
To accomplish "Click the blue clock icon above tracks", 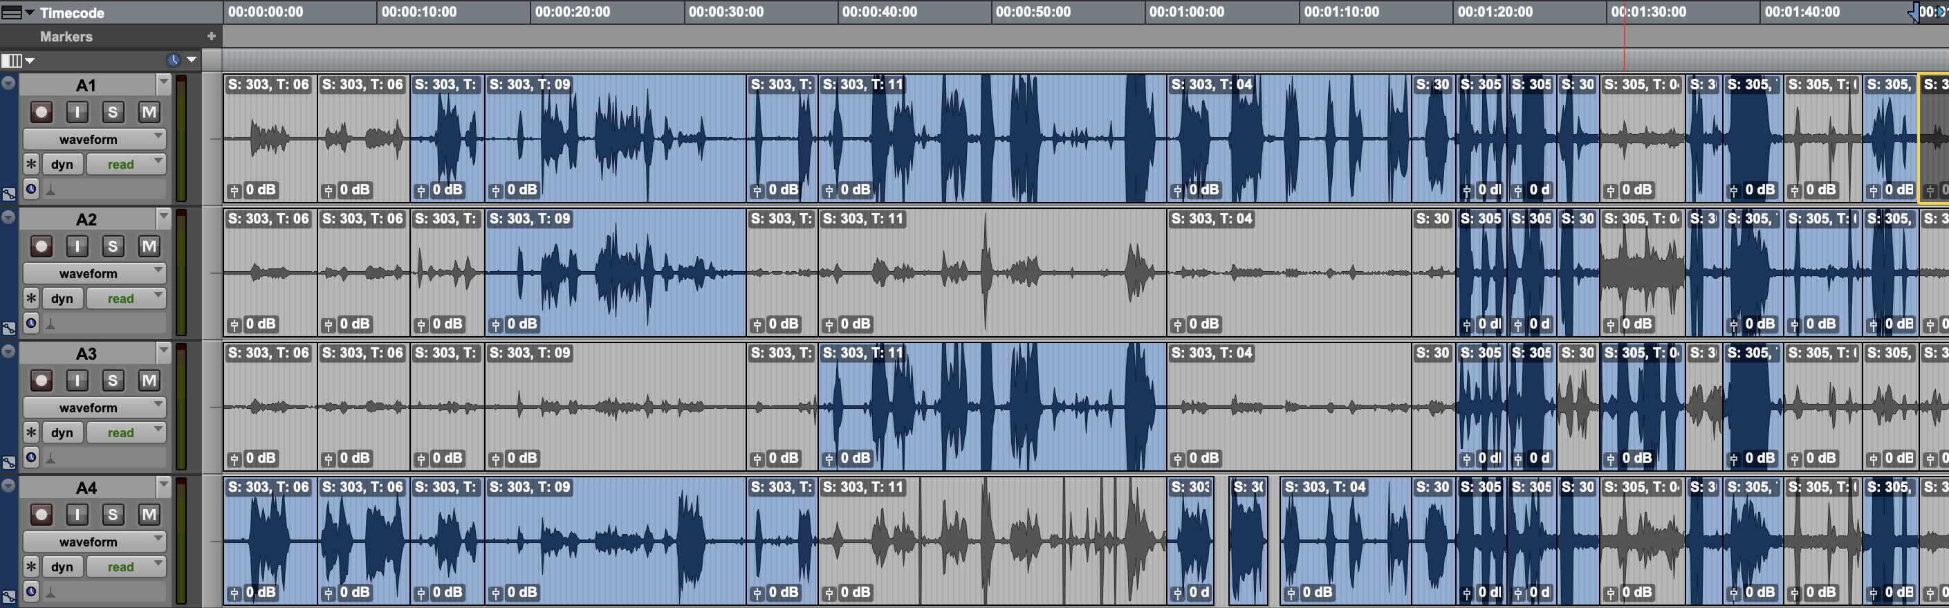I will [x=174, y=59].
